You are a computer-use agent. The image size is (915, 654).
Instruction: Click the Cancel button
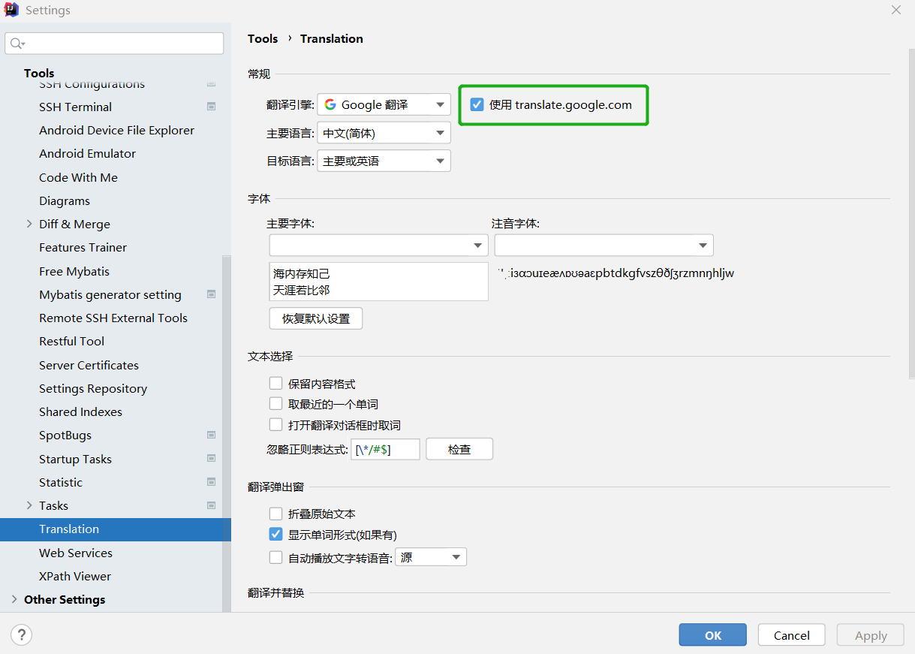coord(792,635)
